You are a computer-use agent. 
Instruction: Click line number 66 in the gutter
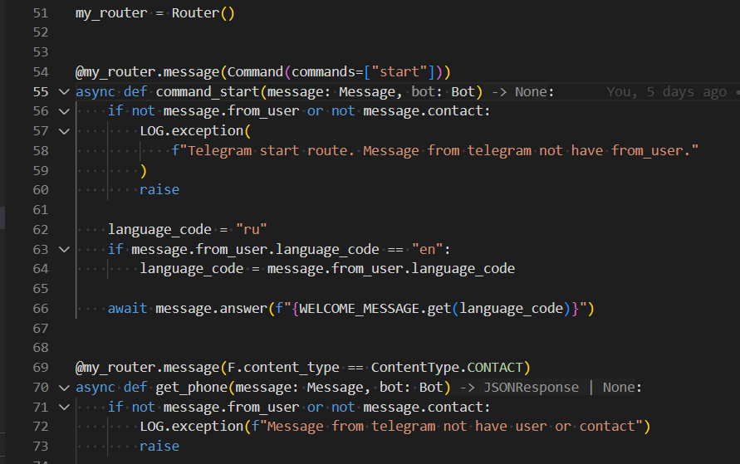pos(41,309)
